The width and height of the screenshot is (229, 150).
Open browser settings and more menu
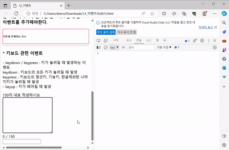pyautogui.click(x=214, y=14)
